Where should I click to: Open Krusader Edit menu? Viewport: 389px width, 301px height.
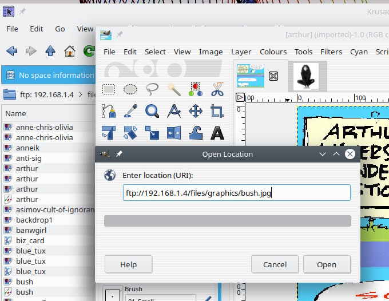click(37, 29)
